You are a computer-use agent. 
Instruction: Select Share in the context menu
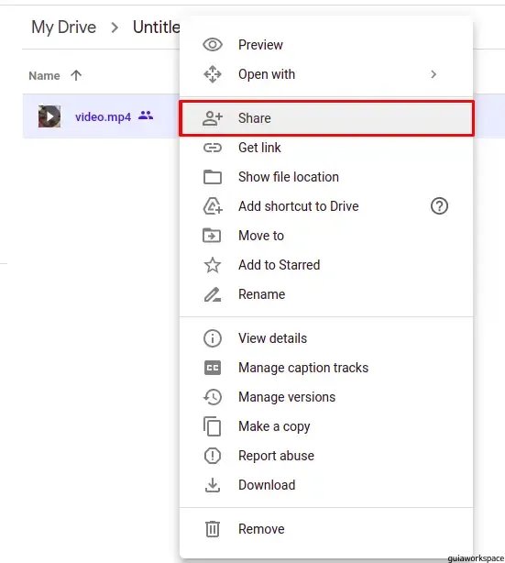326,118
